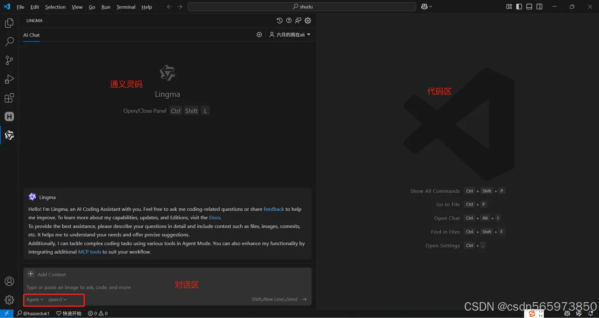This screenshot has height=318, width=599.
Task: Click the Sogou input method icon
Action: pyautogui.click(x=532, y=314)
